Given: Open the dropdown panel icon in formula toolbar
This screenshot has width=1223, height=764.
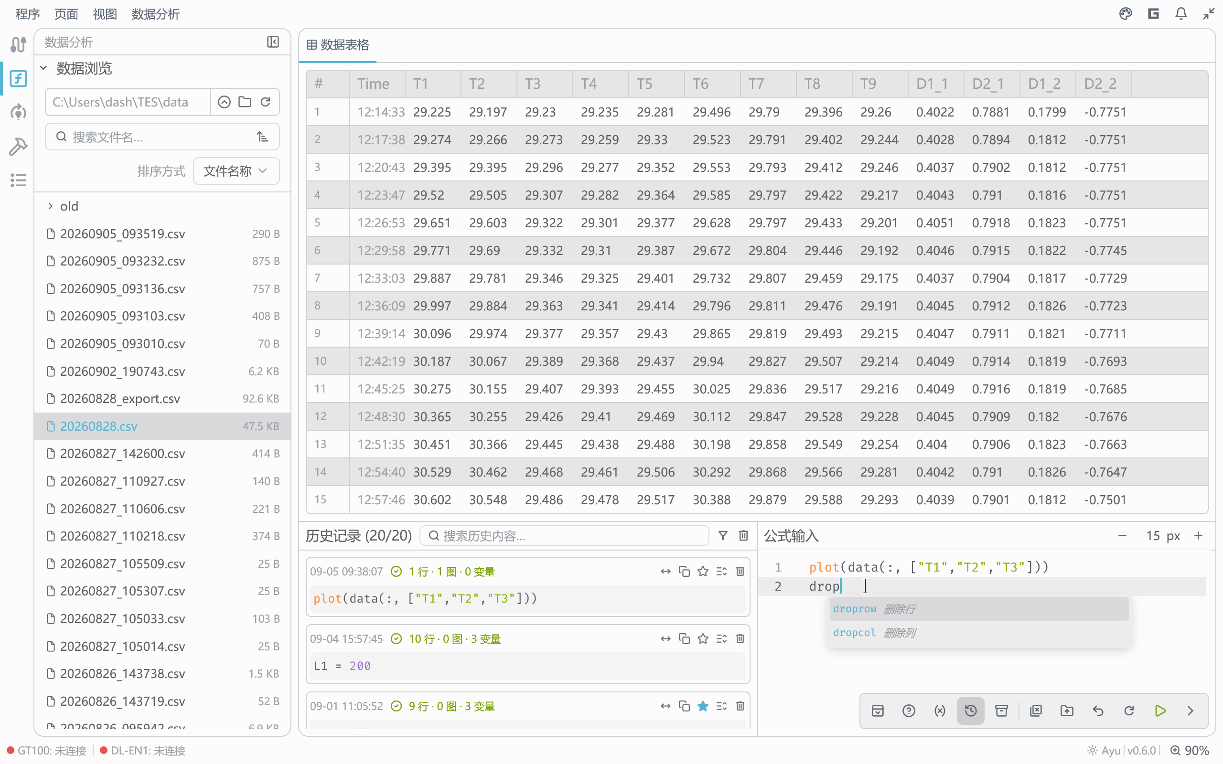Looking at the screenshot, I should coord(878,711).
